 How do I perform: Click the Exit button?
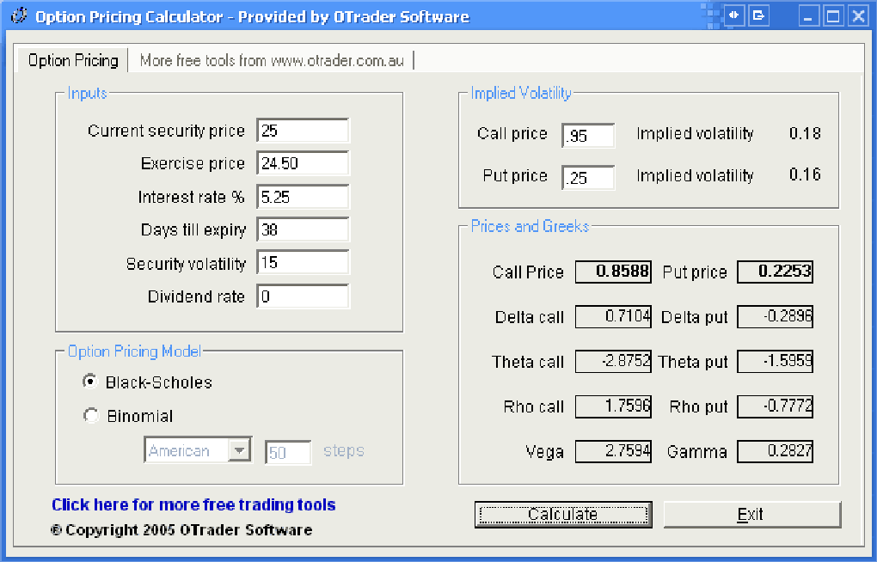pyautogui.click(x=751, y=514)
